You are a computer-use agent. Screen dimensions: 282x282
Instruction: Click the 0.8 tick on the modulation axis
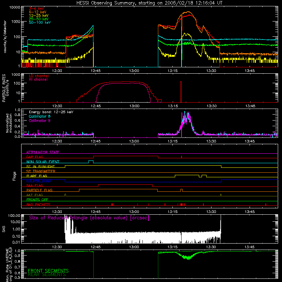coord(17,115)
